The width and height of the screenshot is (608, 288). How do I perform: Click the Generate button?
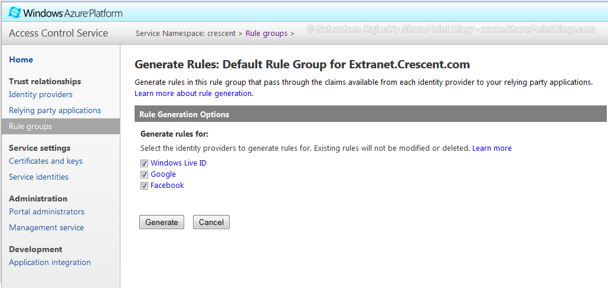click(x=162, y=222)
